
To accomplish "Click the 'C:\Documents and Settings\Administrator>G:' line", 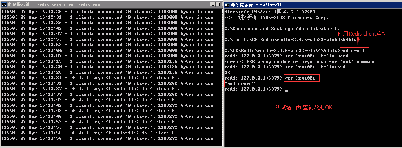I will 282,29.
